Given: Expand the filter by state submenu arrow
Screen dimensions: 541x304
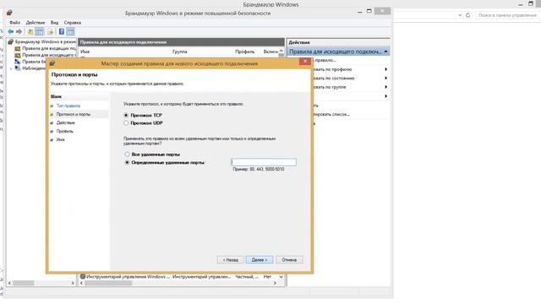Looking at the screenshot, I should coord(385,79).
